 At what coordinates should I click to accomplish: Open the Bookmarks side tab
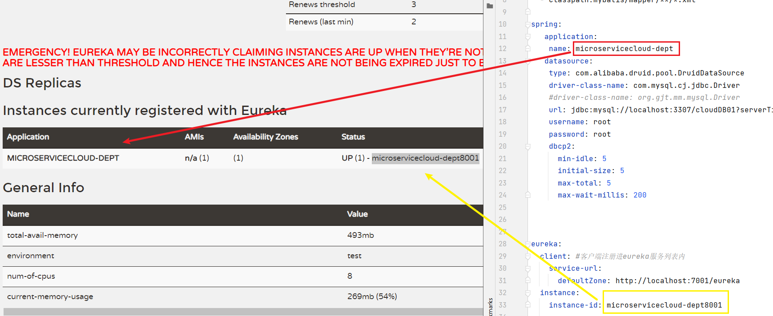(x=490, y=307)
